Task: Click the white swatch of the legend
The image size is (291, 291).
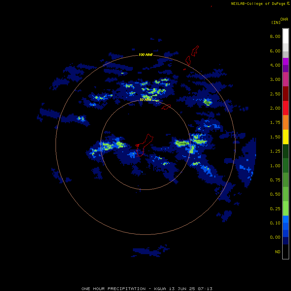Action: [286, 36]
